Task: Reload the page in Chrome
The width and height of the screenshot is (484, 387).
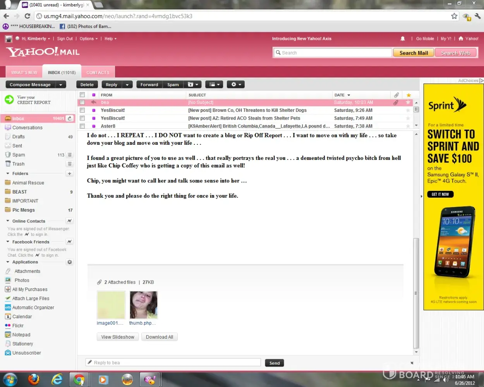Action: 27,16
